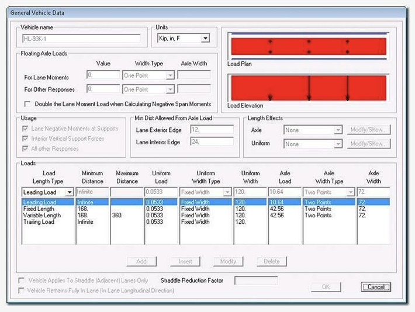Open the Uniform length effects dropdown
415x312 pixels.
tap(338, 144)
